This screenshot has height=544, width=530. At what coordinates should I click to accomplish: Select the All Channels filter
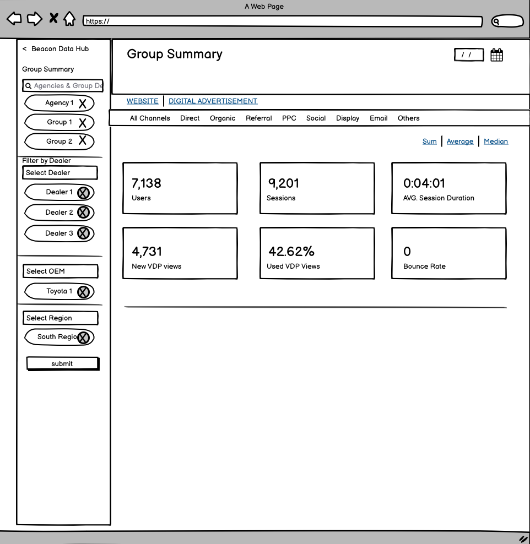click(150, 118)
